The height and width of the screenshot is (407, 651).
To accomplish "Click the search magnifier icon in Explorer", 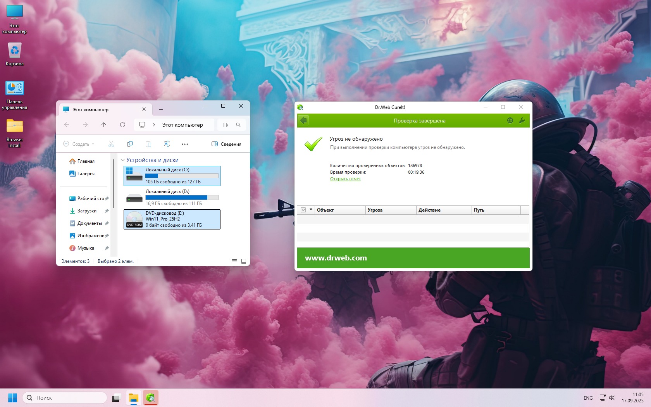I will pos(238,125).
